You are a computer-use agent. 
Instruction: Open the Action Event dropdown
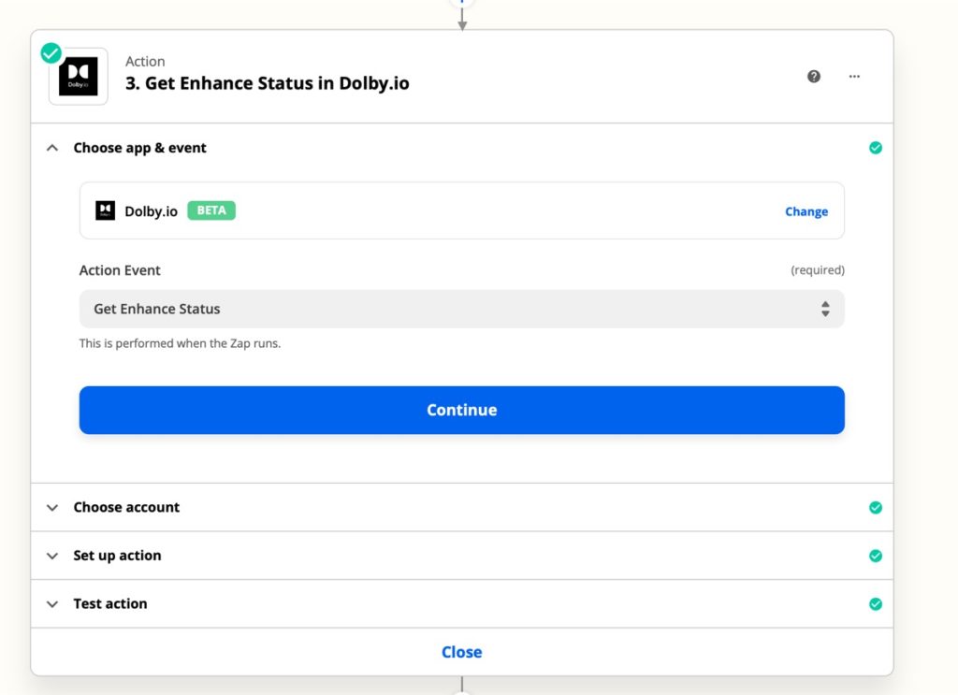point(462,309)
